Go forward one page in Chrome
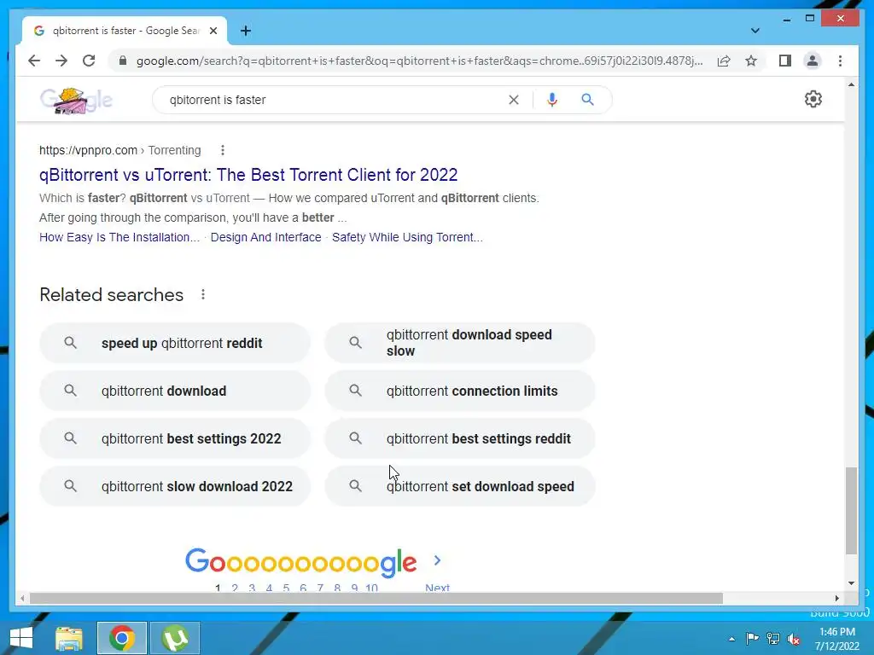This screenshot has height=655, width=874. coord(61,61)
